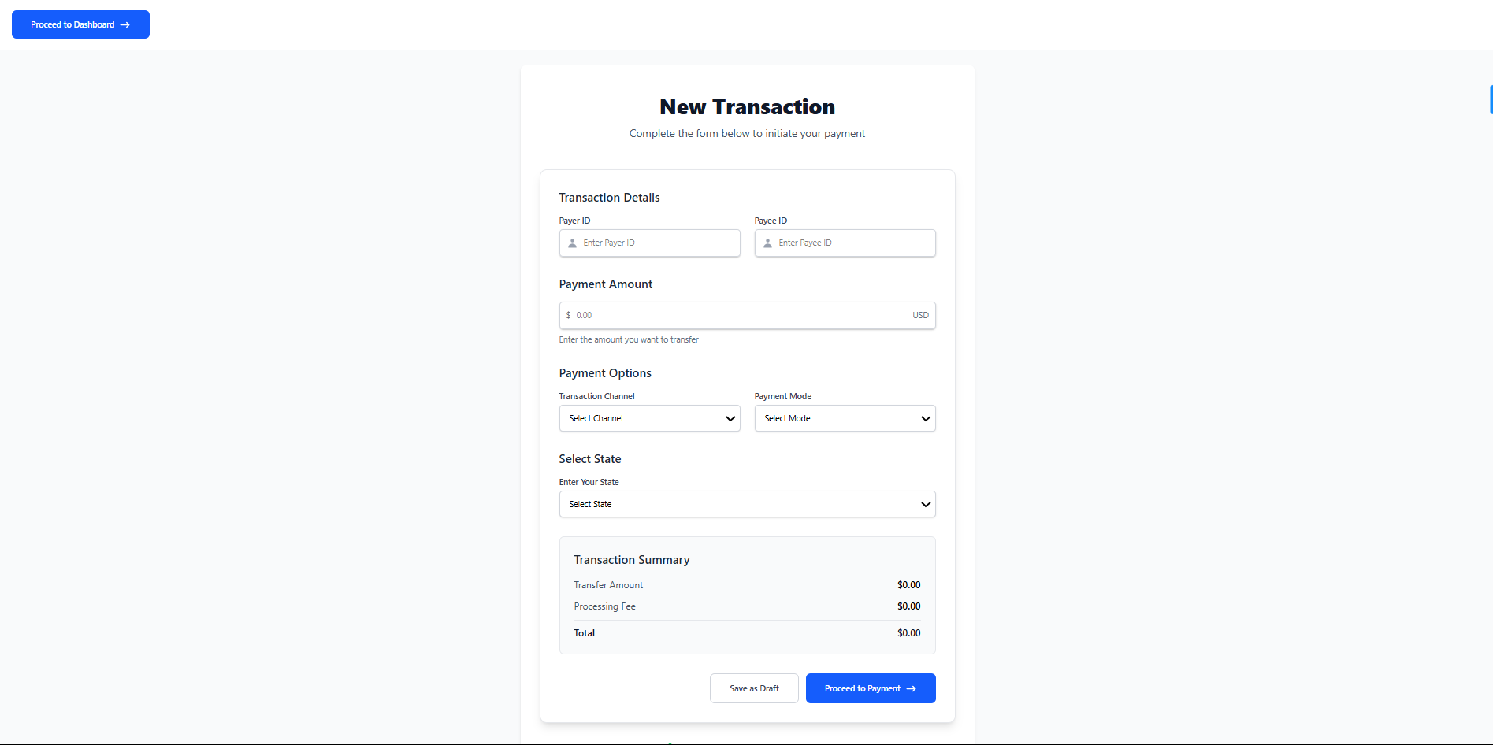The width and height of the screenshot is (1493, 745).
Task: Click the dollar sign in amount field
Action: tap(568, 315)
